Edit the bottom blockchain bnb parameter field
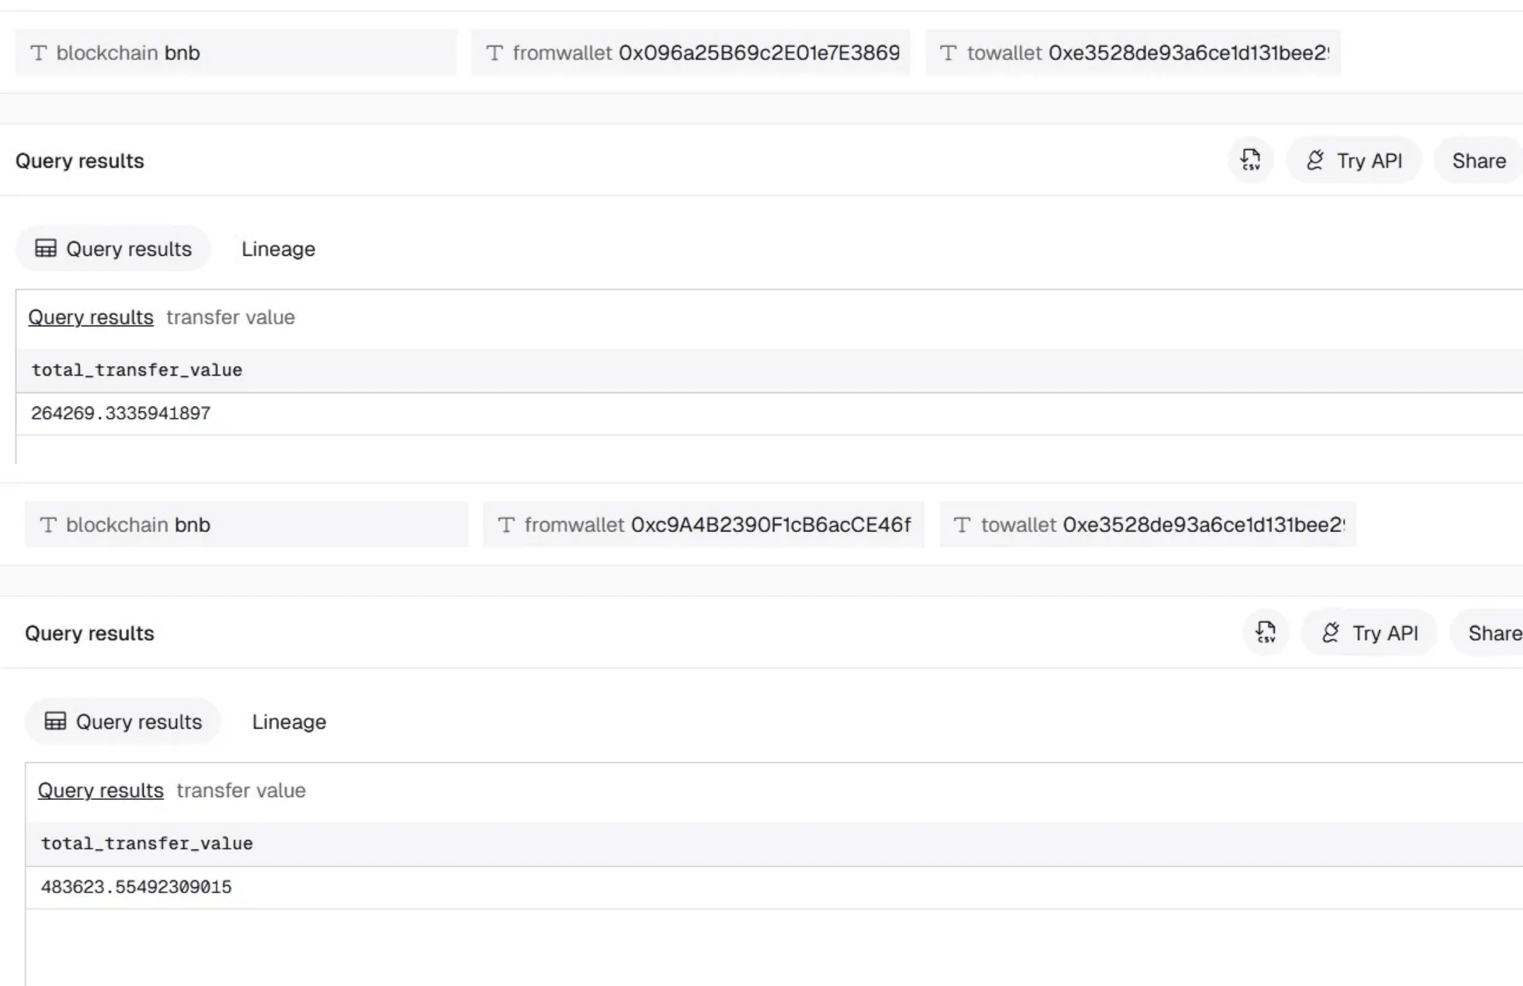Image resolution: width=1523 pixels, height=986 pixels. [247, 525]
